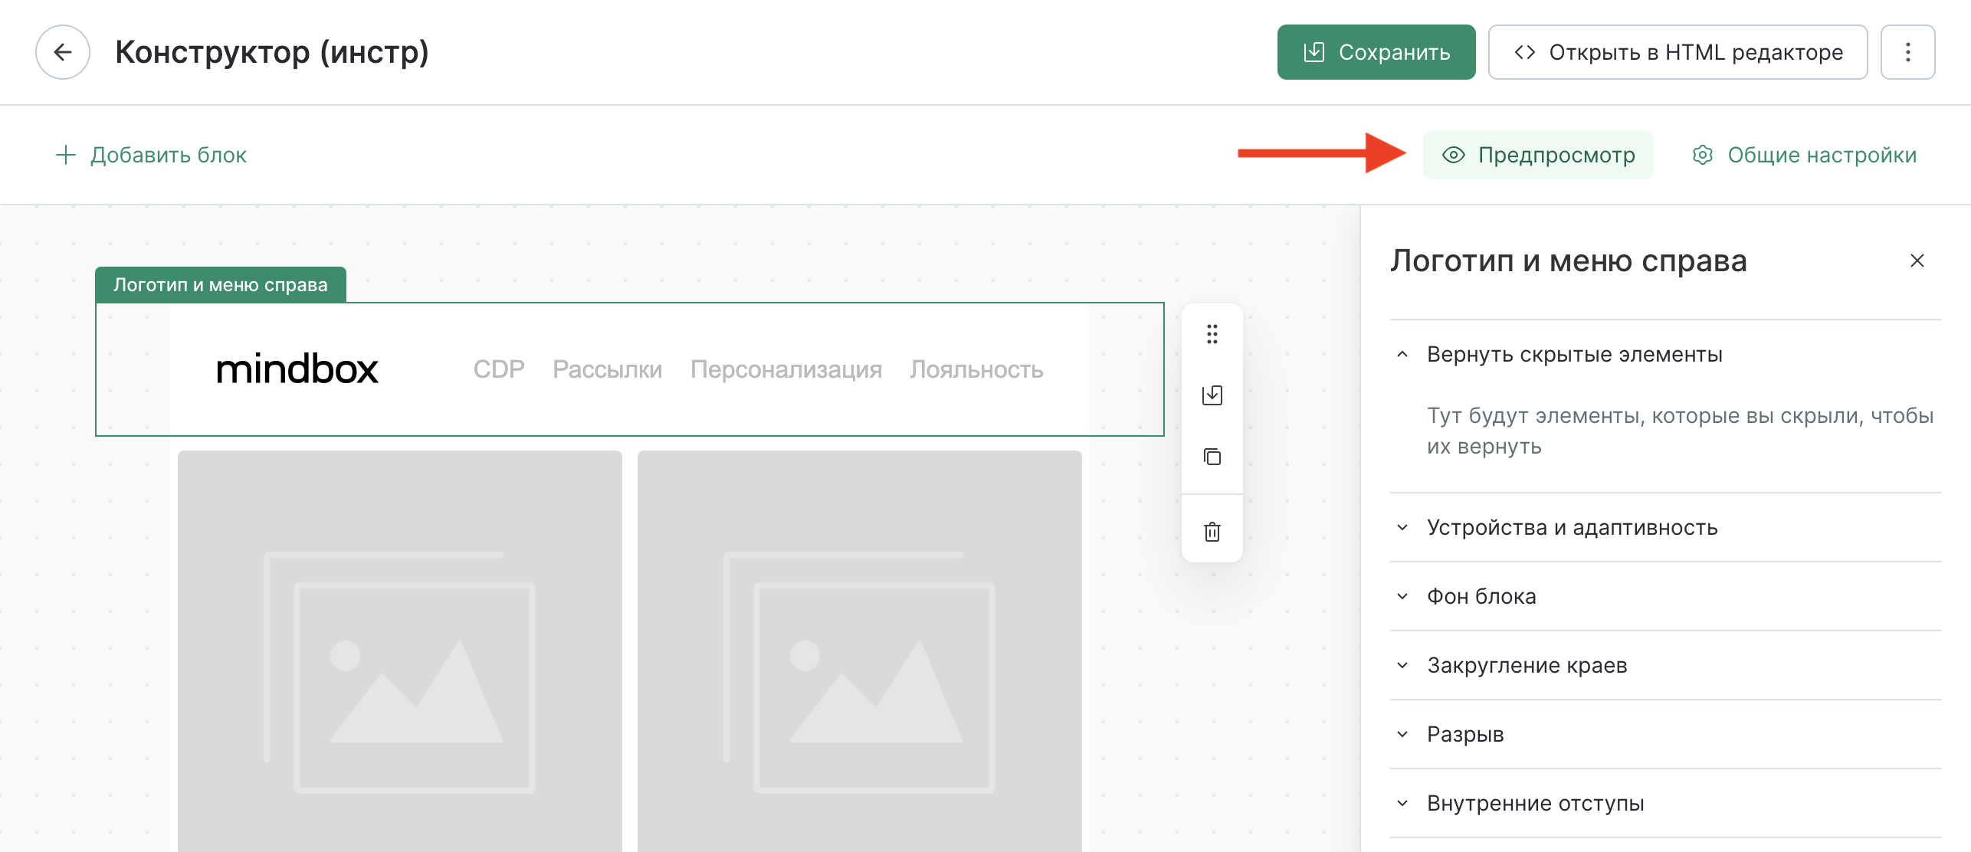This screenshot has height=852, width=1971.
Task: Select the Персонализация menu item
Action: point(786,369)
